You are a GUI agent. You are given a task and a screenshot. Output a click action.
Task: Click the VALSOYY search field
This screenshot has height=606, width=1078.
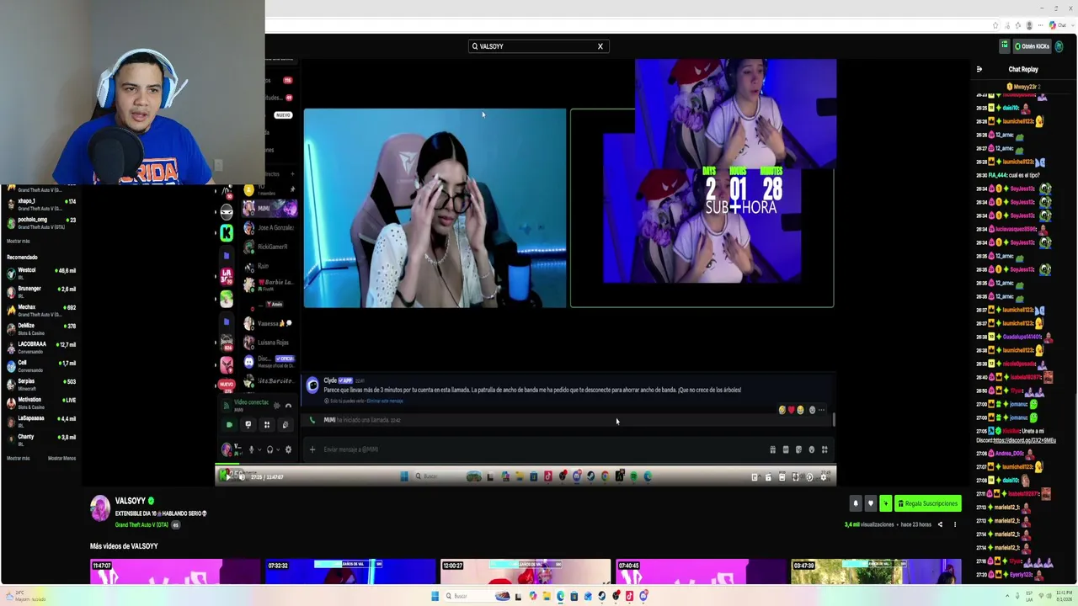tap(538, 46)
